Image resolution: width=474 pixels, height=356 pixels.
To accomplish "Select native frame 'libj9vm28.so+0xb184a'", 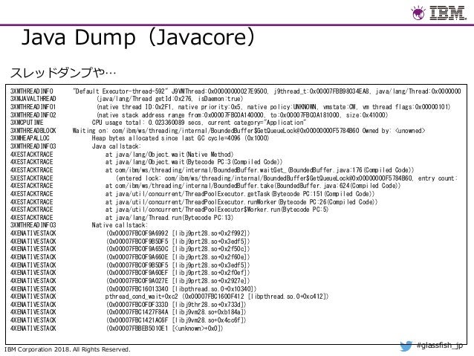I will (177, 312).
